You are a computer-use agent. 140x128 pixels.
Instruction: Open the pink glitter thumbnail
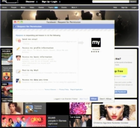click(80, 108)
